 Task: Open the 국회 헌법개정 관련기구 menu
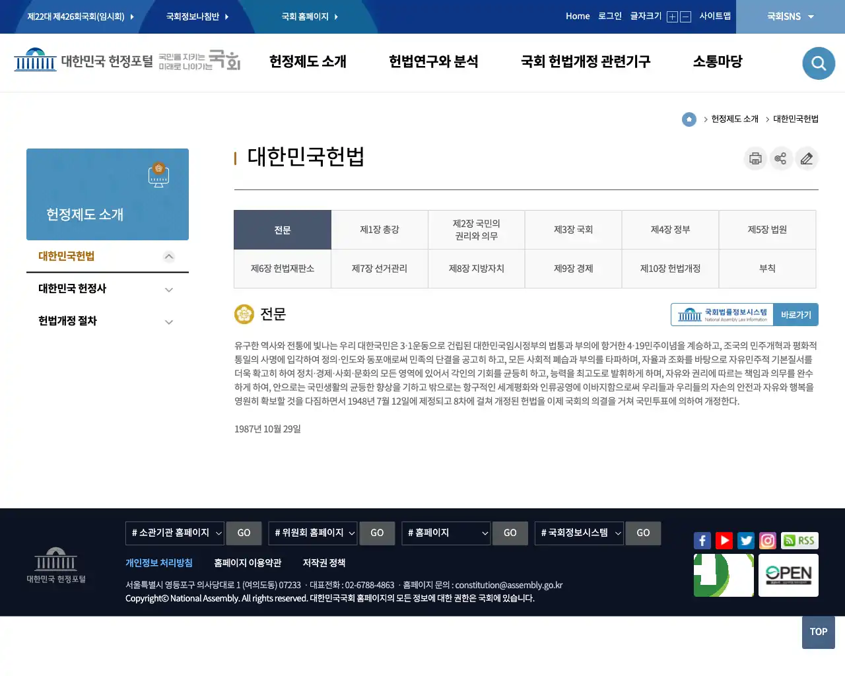click(586, 61)
